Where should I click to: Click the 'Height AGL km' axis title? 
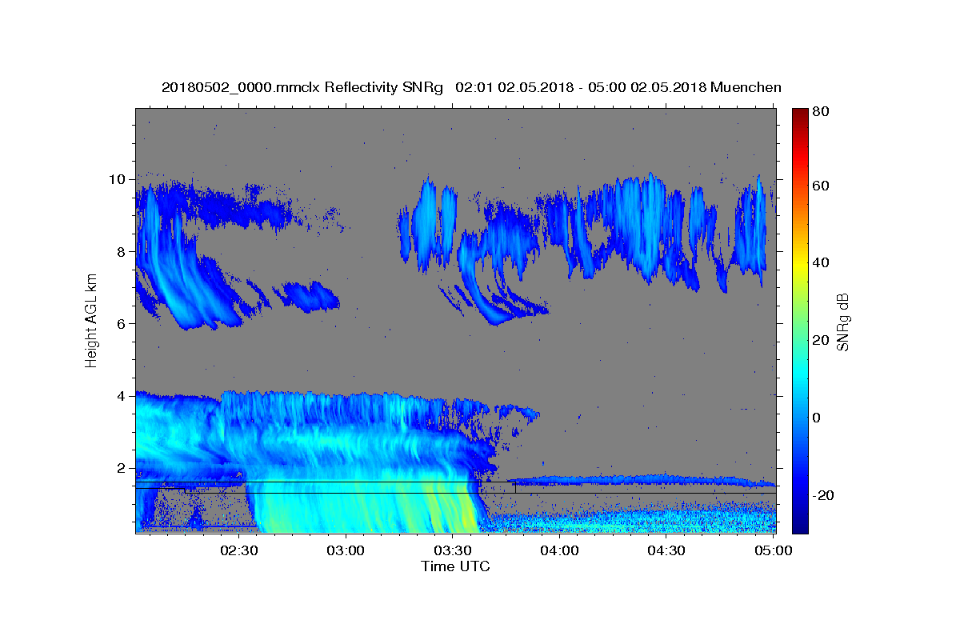tap(92, 321)
